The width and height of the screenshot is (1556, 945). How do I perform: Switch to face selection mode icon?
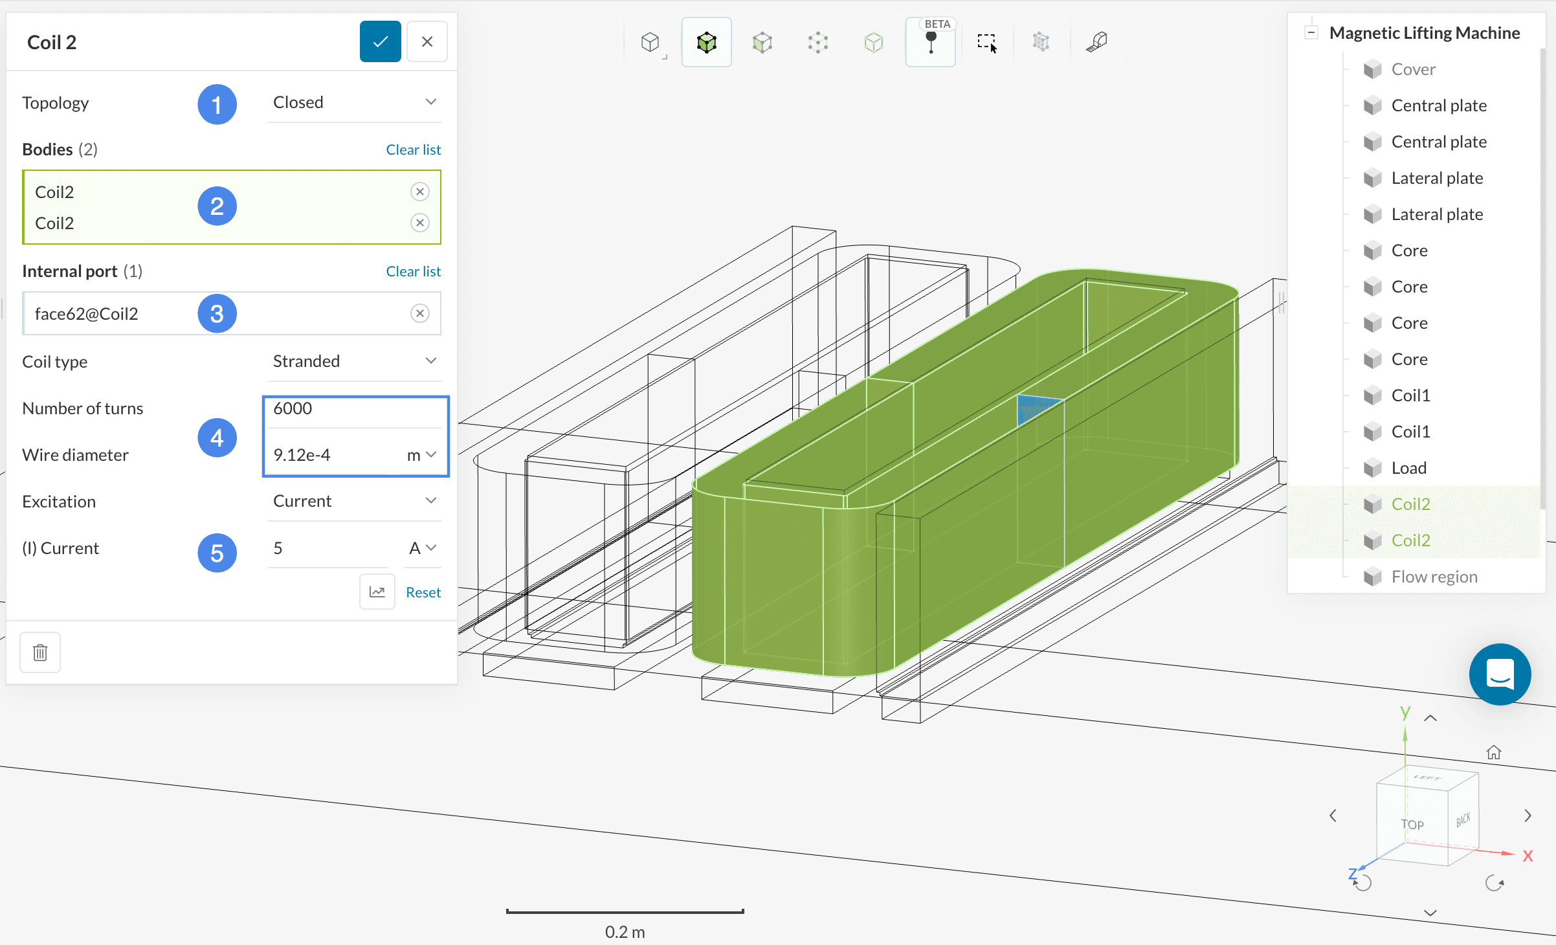pos(762,43)
